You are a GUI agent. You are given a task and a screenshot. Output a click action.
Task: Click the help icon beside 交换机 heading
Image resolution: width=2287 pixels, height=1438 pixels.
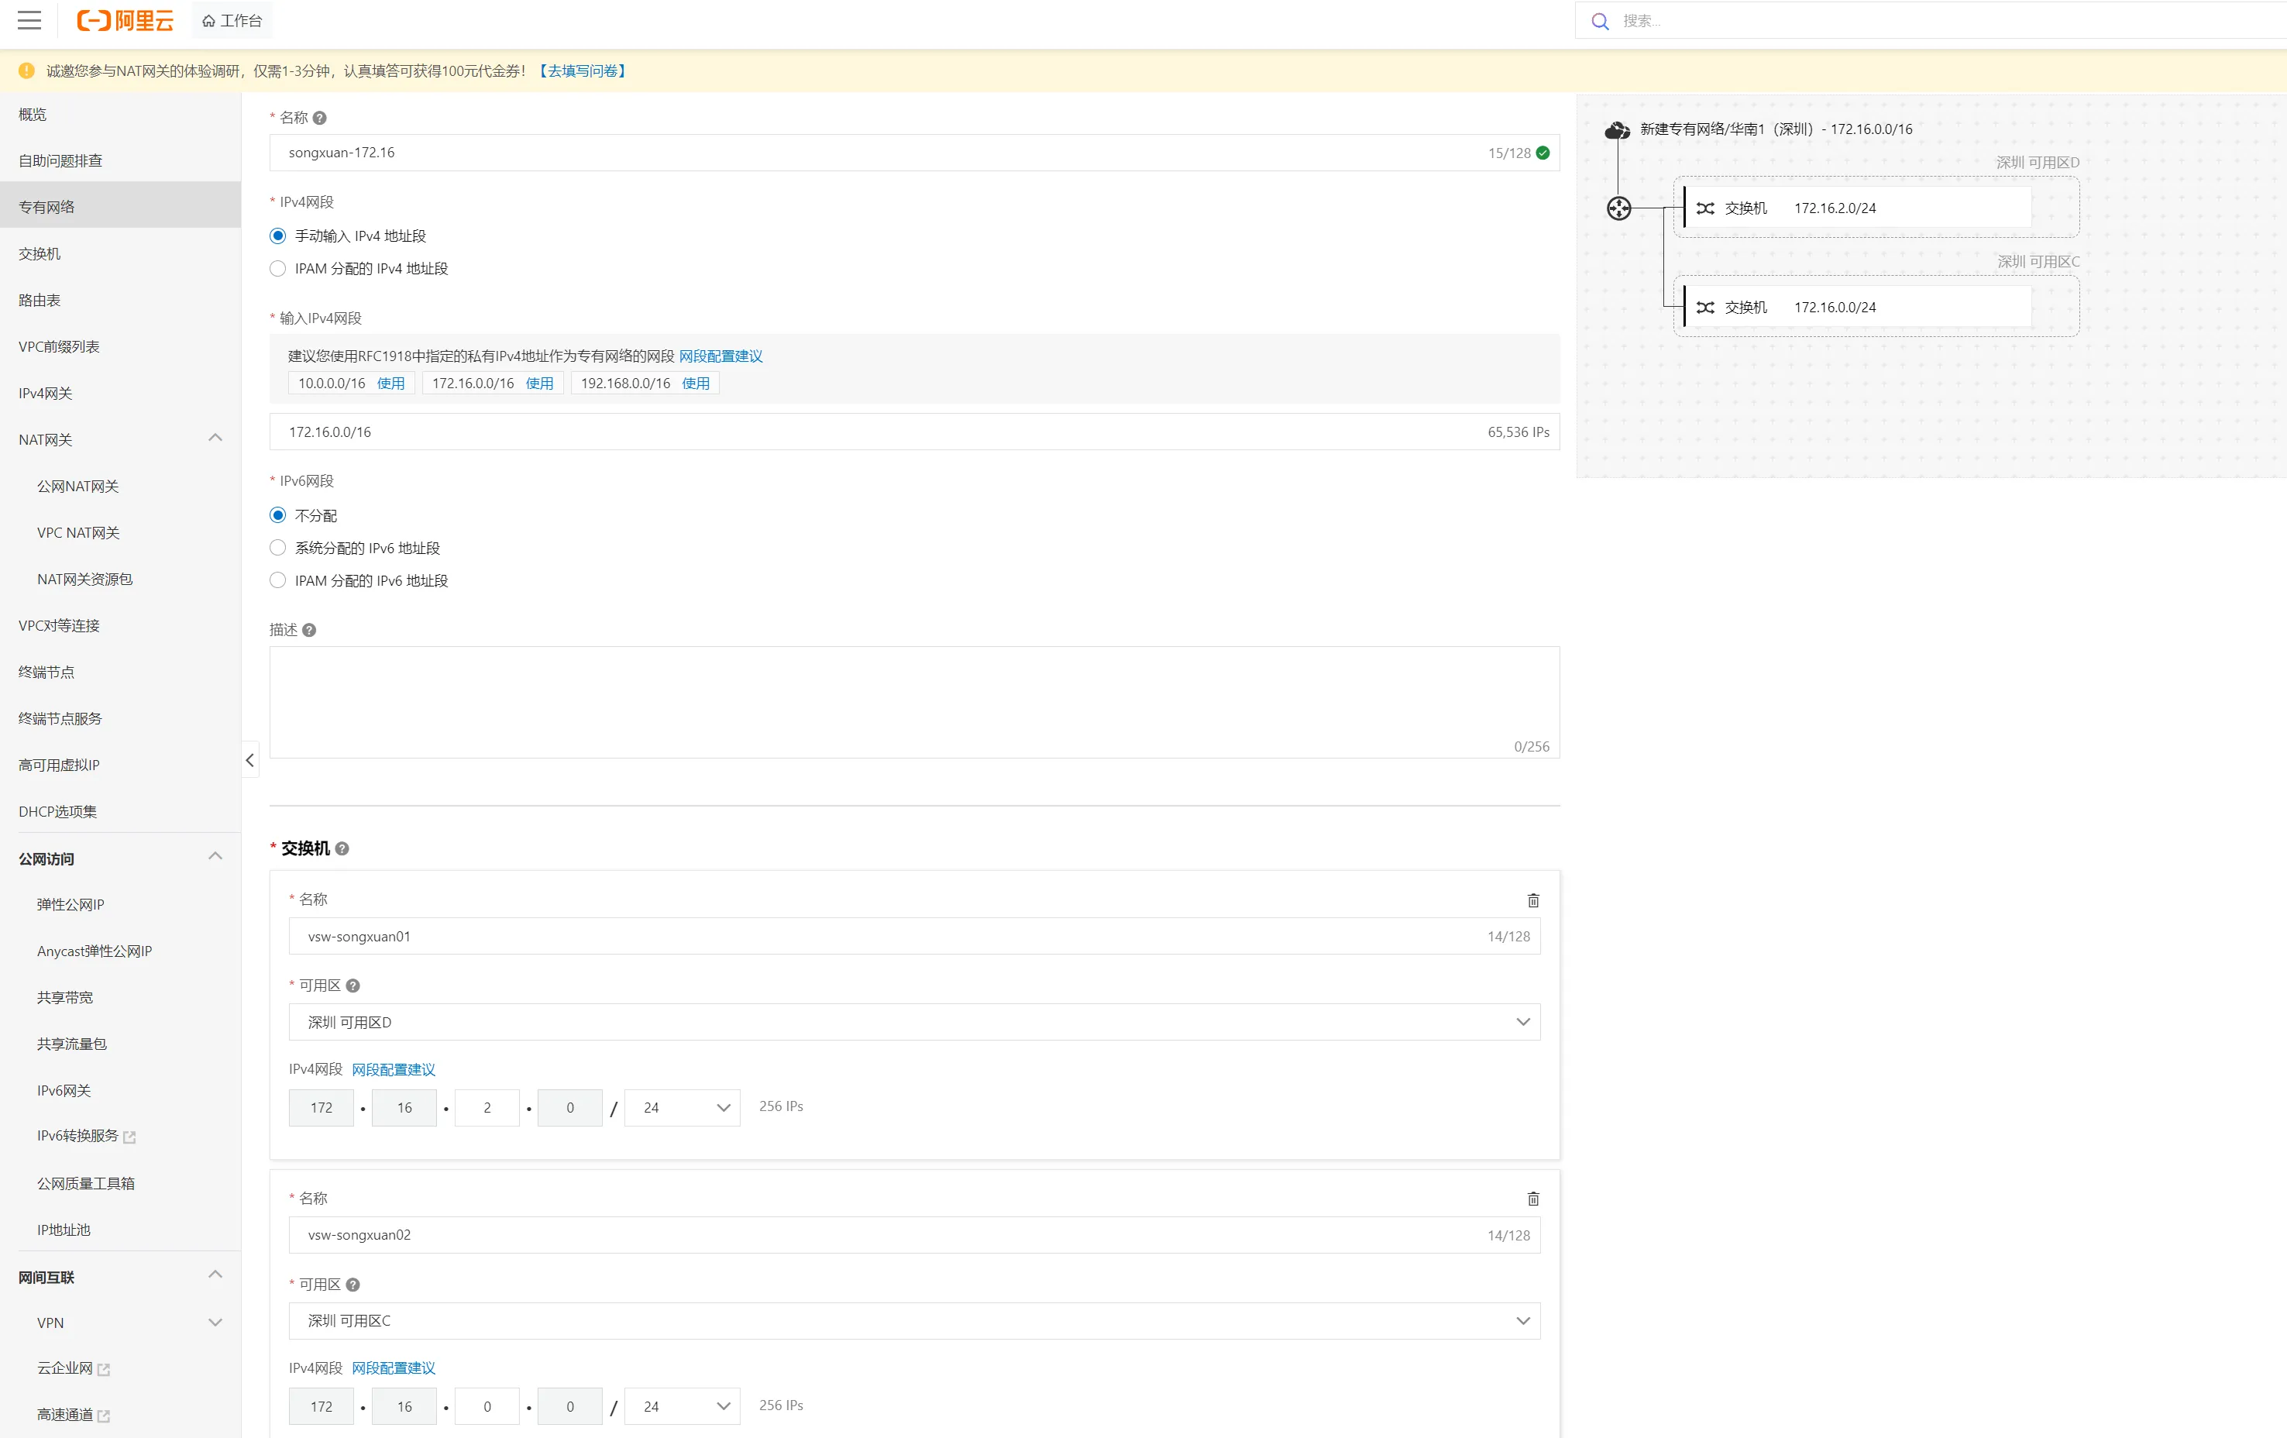[x=342, y=848]
